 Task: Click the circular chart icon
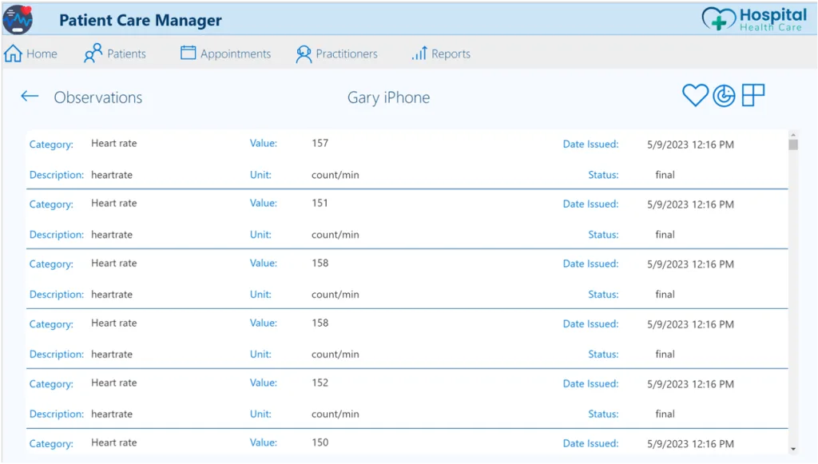tap(724, 96)
